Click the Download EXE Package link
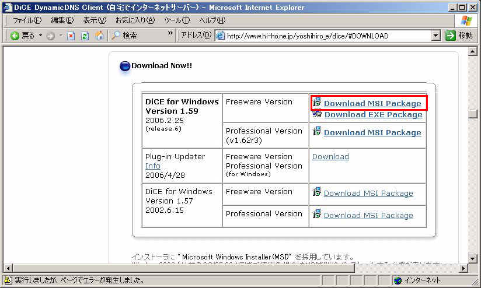The width and height of the screenshot is (481, 288). (374, 115)
